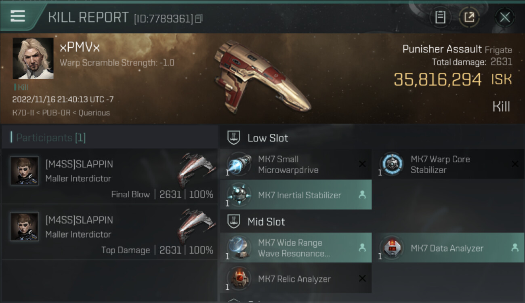Select the MK7 Inertial Stabilizer icon
The image size is (525, 303).
click(239, 195)
